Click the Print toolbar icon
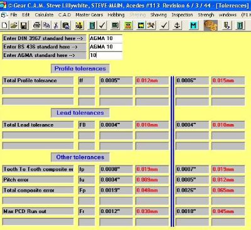 37,26
